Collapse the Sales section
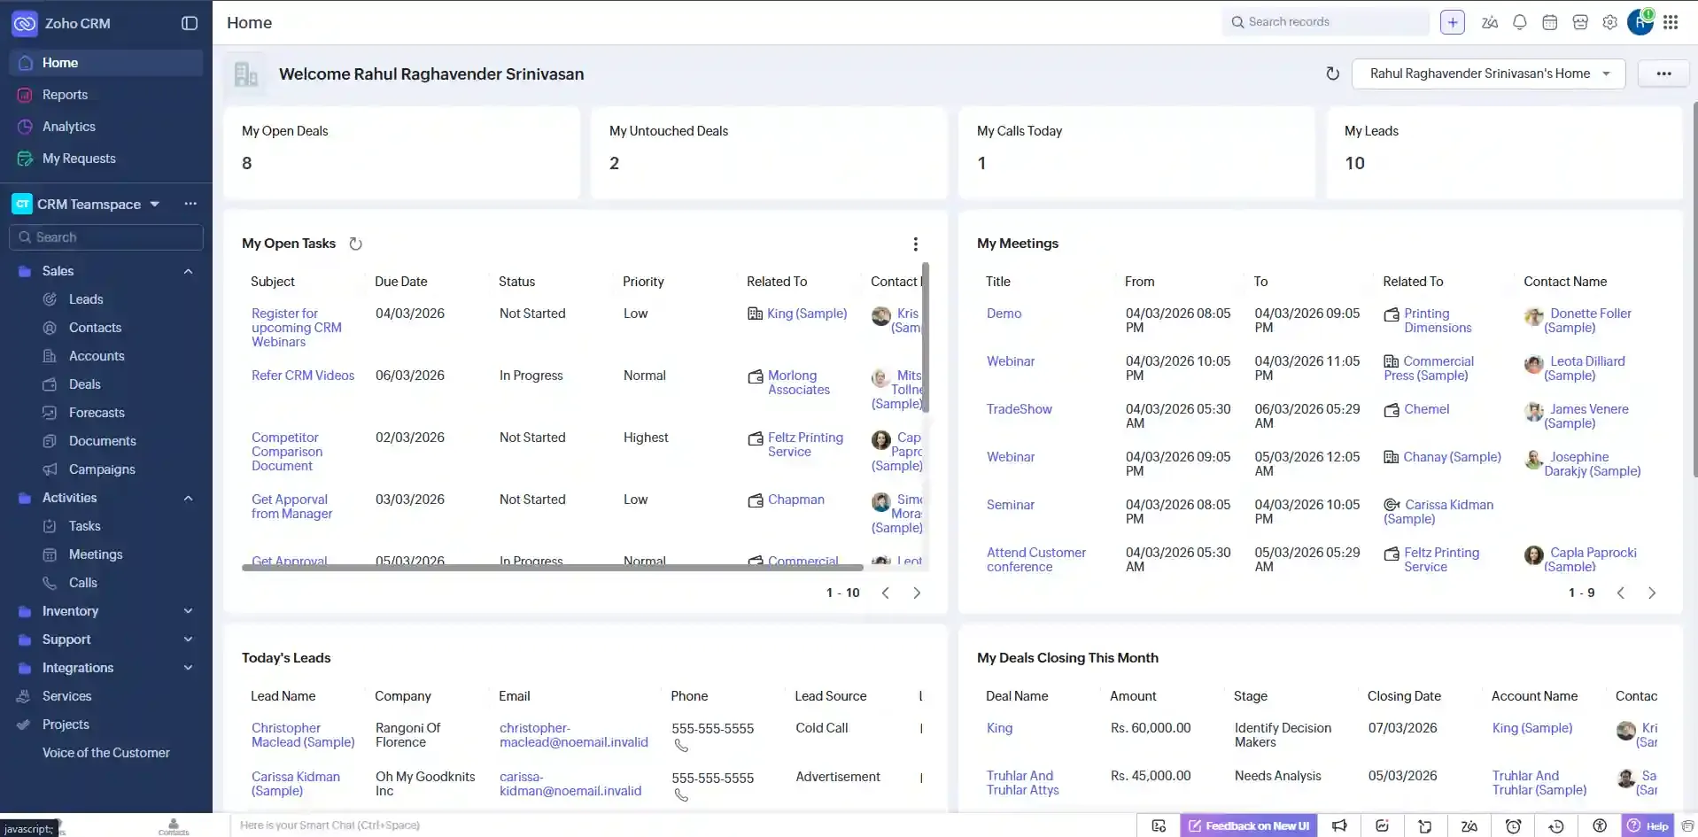This screenshot has width=1698, height=837. click(x=188, y=271)
